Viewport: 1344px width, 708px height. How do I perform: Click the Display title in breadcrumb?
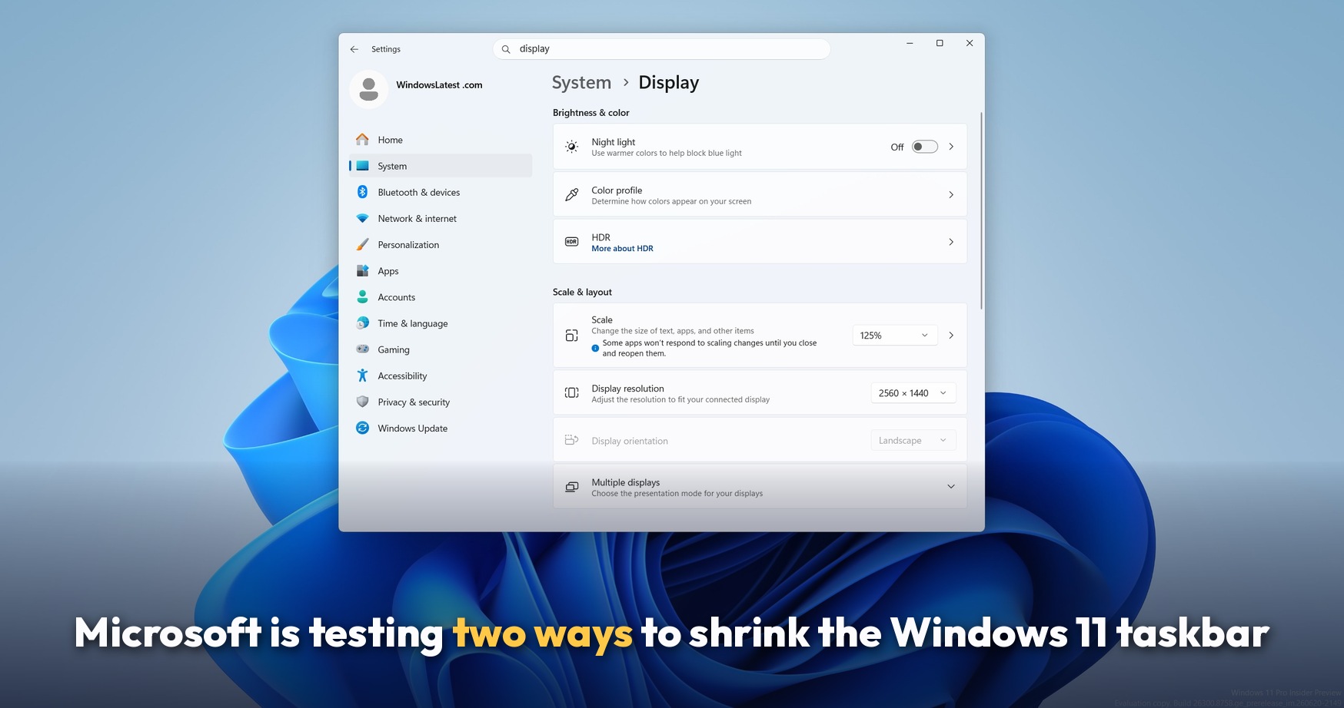click(x=668, y=83)
